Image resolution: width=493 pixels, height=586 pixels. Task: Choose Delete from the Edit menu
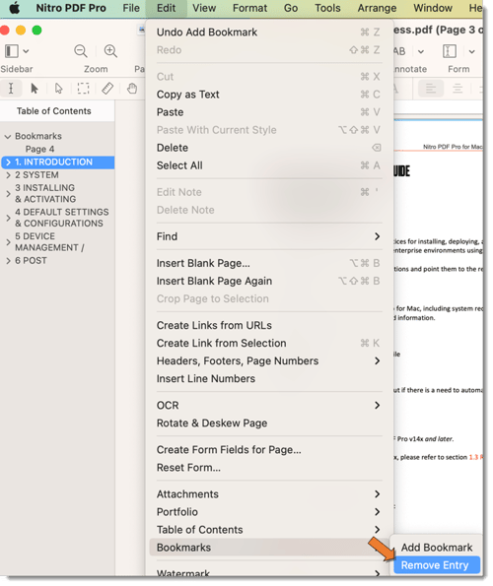click(x=268, y=148)
